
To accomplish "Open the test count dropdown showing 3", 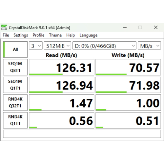I will [x=36, y=46].
